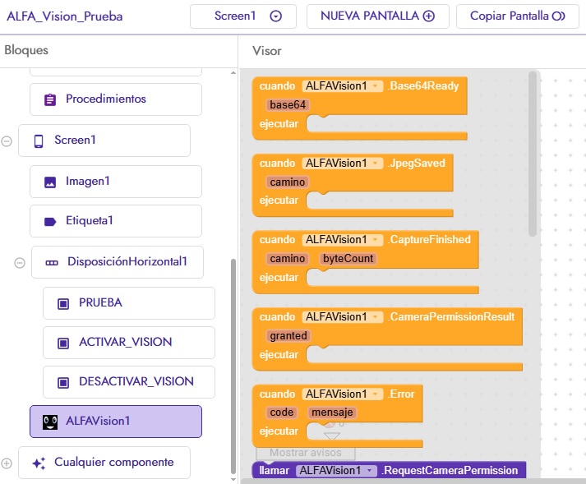Select the Imagen1 picture icon

(x=50, y=182)
